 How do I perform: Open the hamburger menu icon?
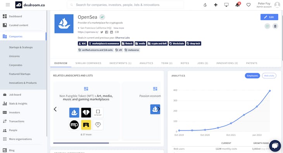[8, 5]
